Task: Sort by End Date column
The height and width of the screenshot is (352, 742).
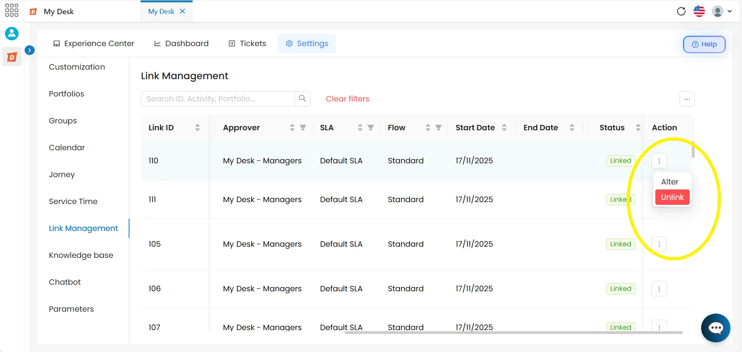Action: [572, 128]
